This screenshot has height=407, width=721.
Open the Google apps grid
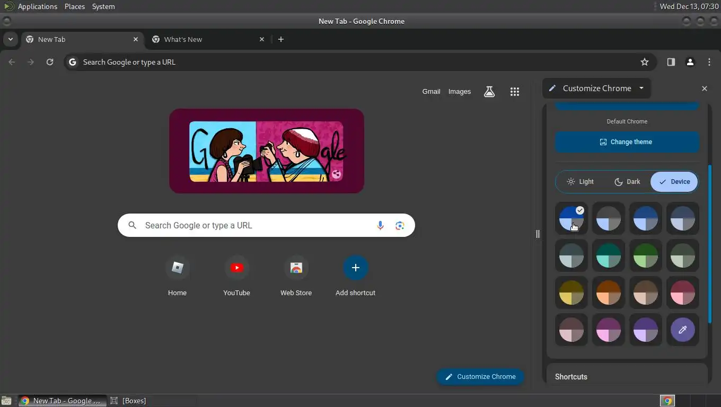tap(514, 92)
